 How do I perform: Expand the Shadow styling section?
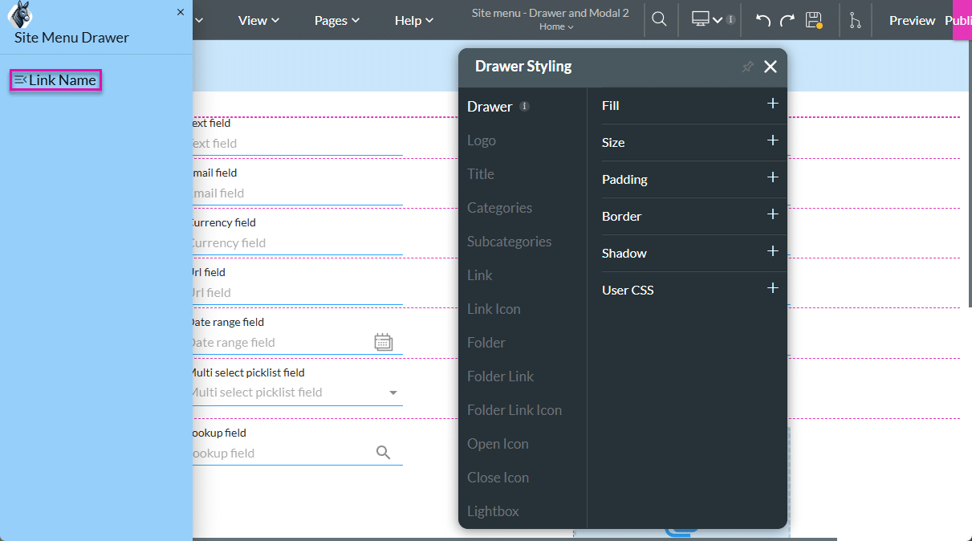(x=772, y=252)
